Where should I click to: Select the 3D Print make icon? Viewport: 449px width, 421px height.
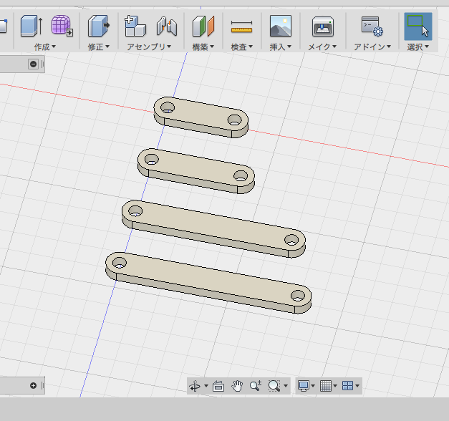(323, 26)
